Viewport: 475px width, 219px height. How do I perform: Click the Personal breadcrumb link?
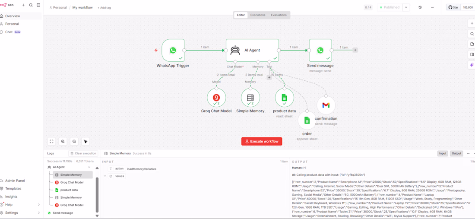(x=58, y=8)
